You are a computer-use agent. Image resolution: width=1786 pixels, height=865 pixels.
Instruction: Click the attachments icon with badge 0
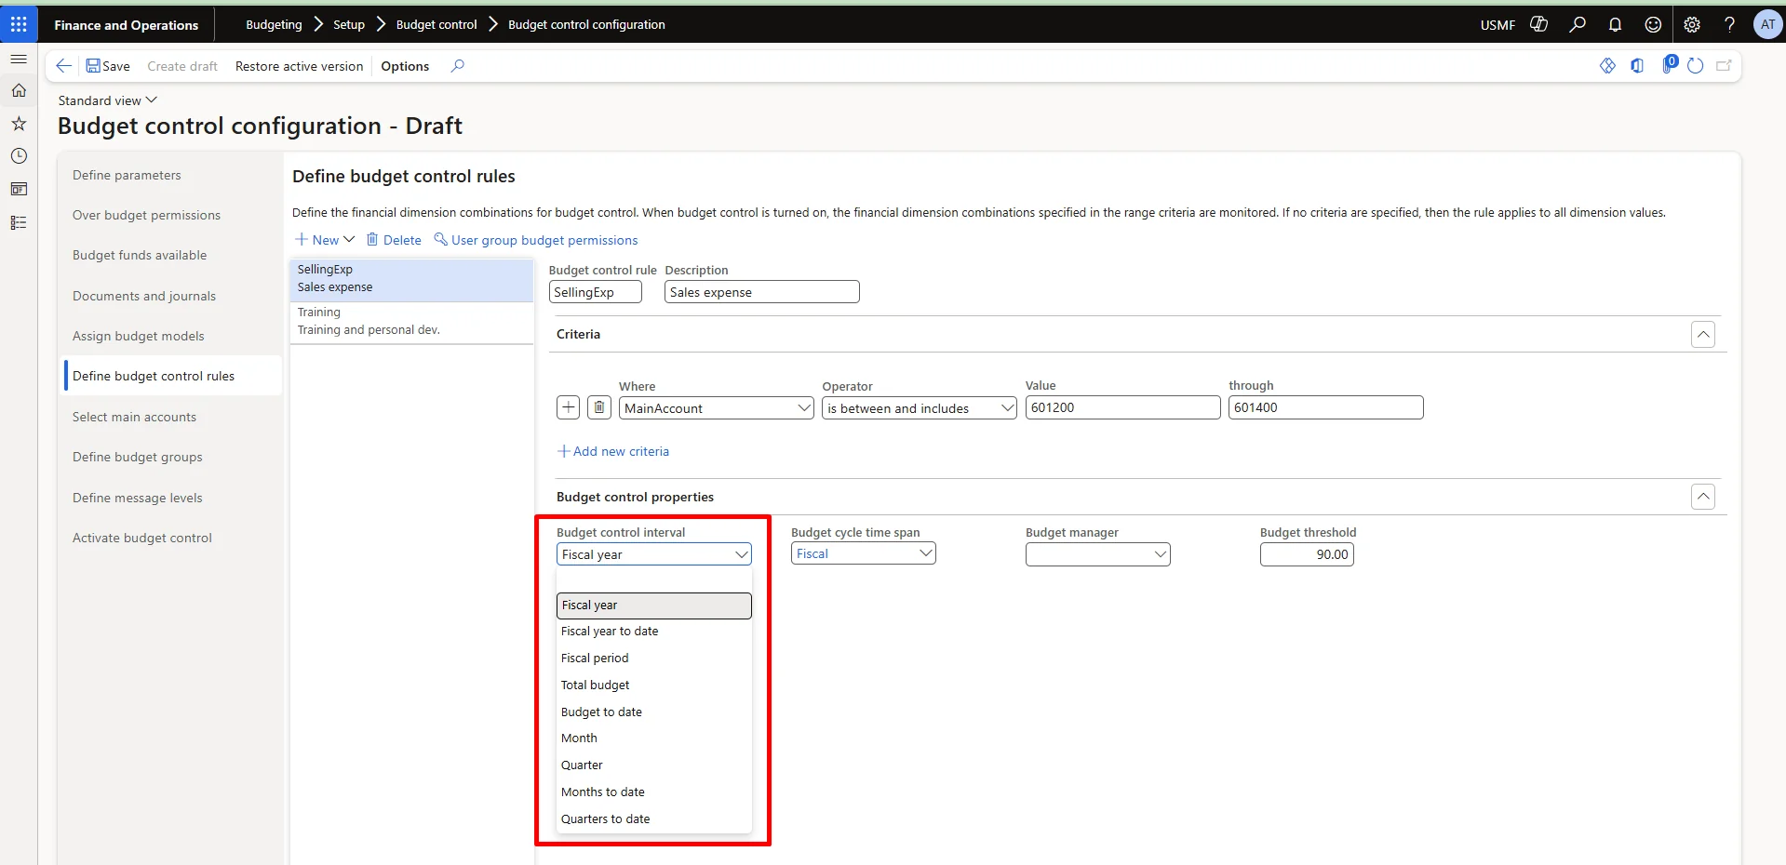point(1669,64)
